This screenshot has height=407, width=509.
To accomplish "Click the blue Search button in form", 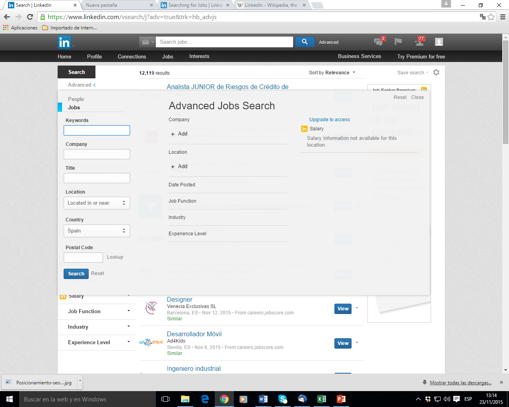I will (x=76, y=274).
